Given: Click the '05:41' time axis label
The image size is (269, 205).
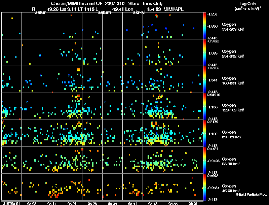Looking at the screenshot, I should 132,204.
